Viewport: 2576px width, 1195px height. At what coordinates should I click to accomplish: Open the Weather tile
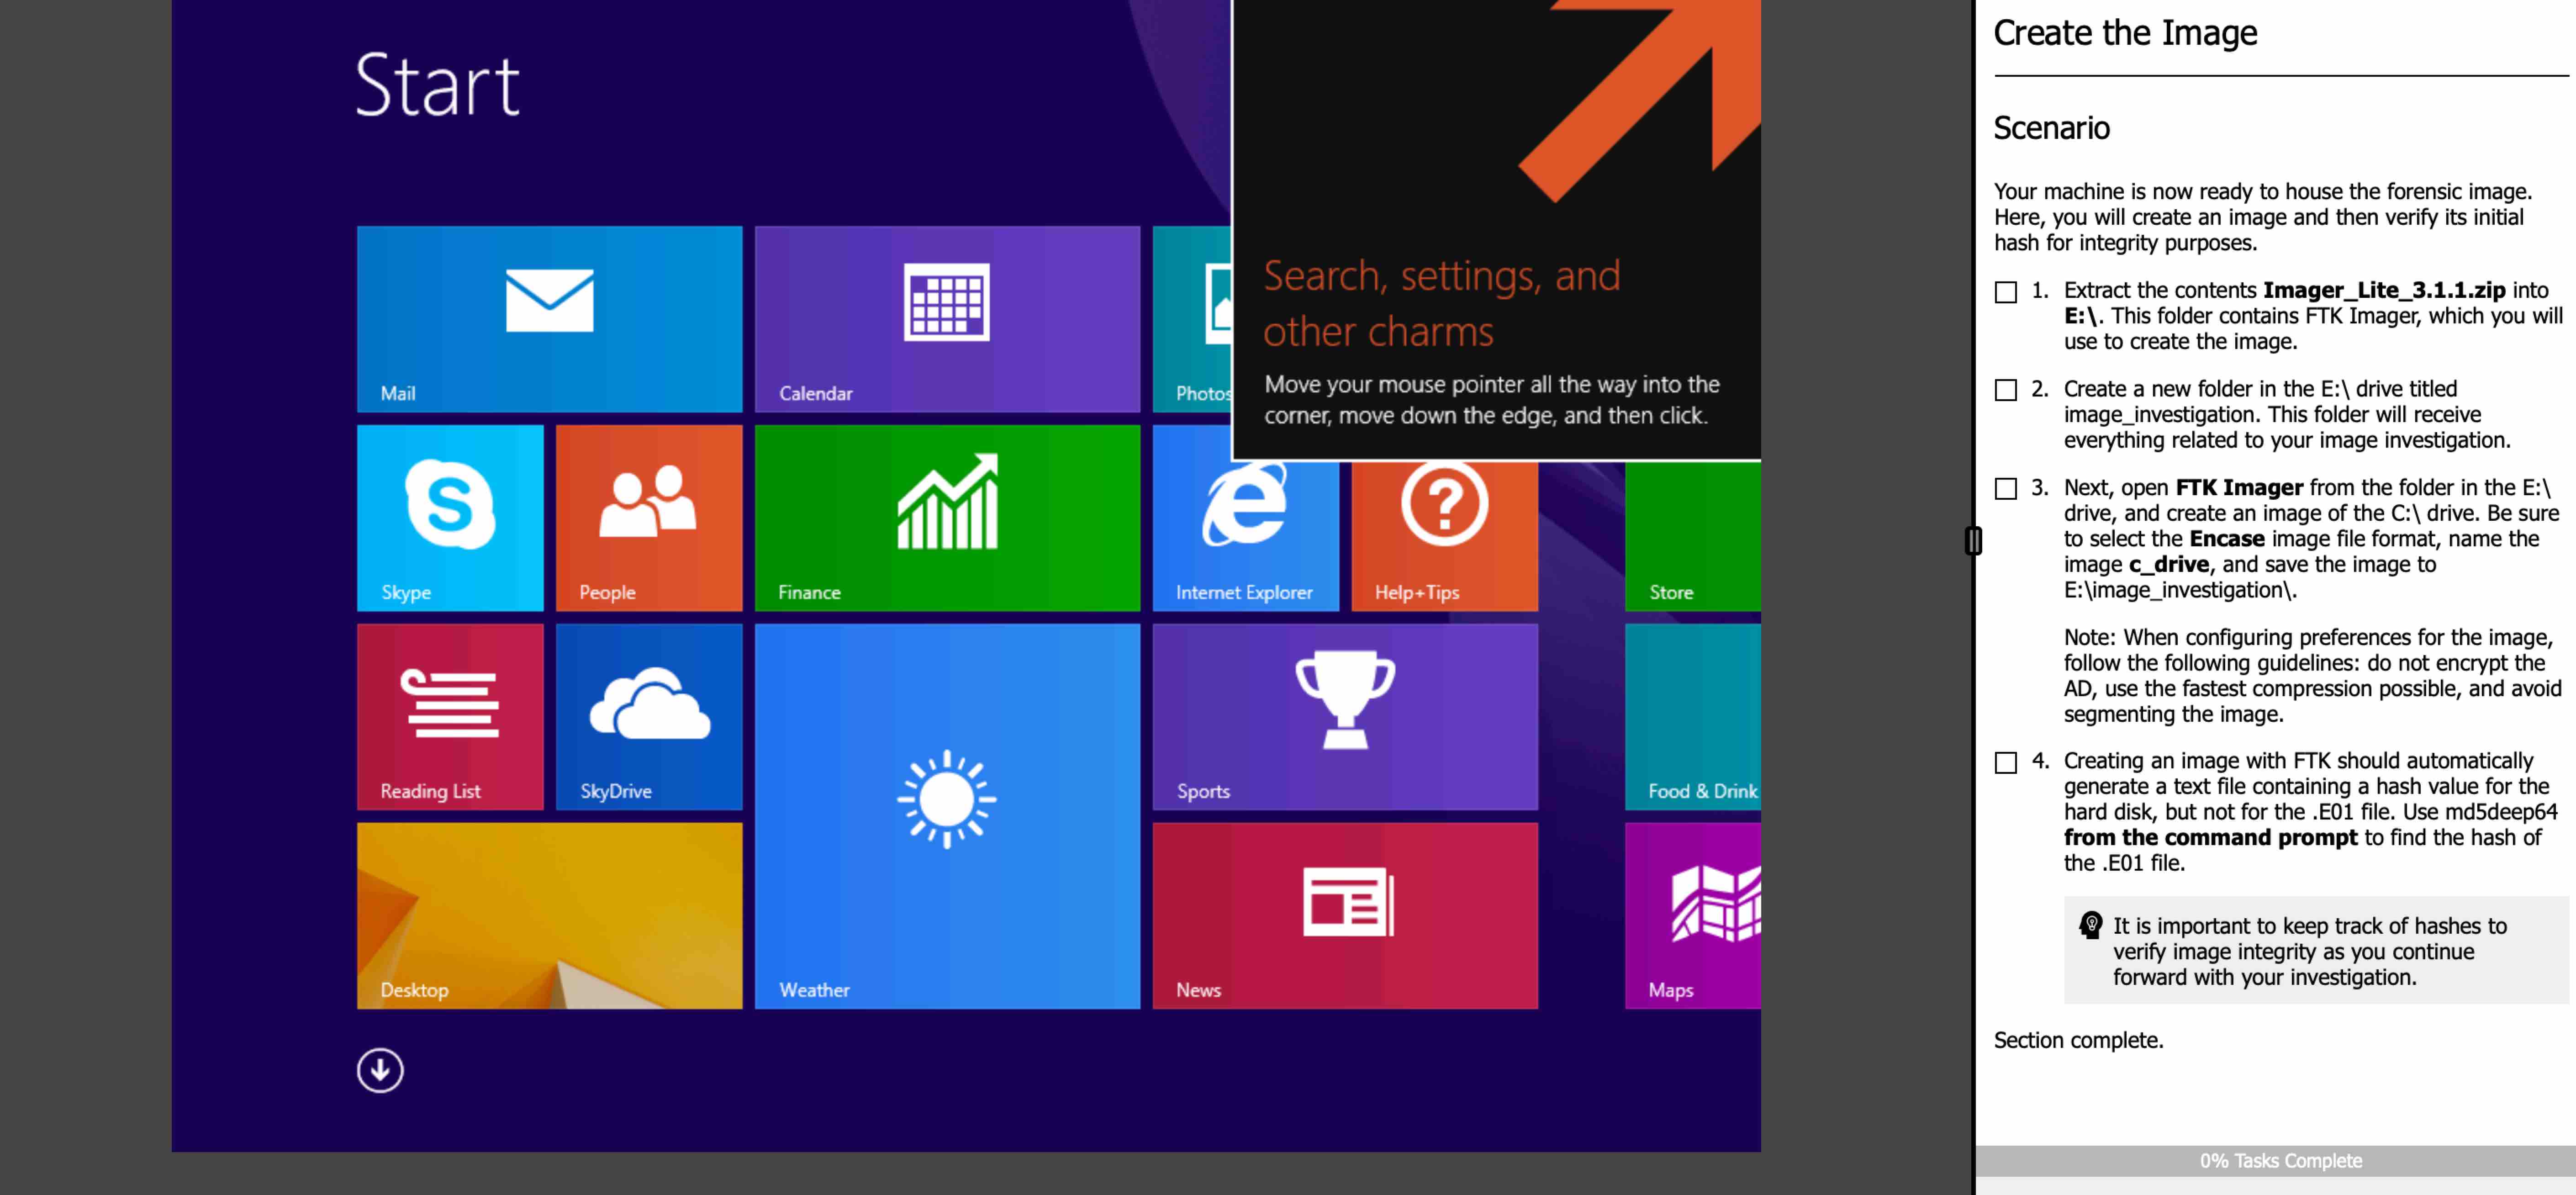(946, 815)
